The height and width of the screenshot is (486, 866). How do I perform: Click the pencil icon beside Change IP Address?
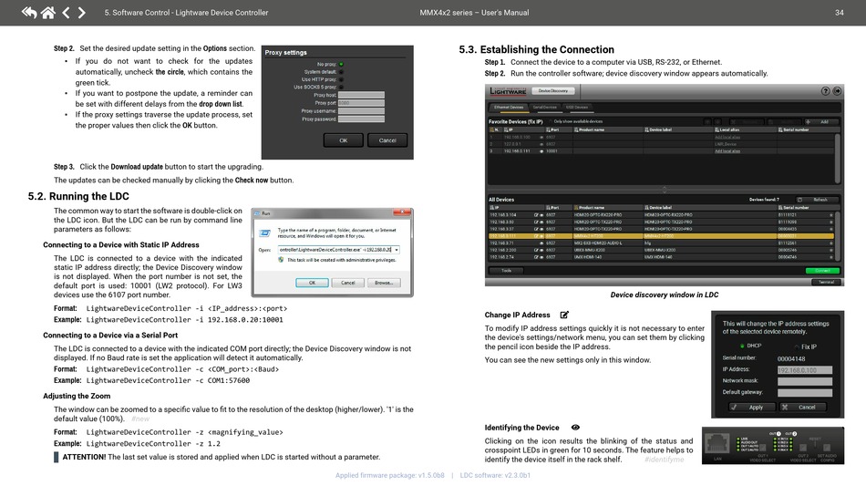click(564, 315)
